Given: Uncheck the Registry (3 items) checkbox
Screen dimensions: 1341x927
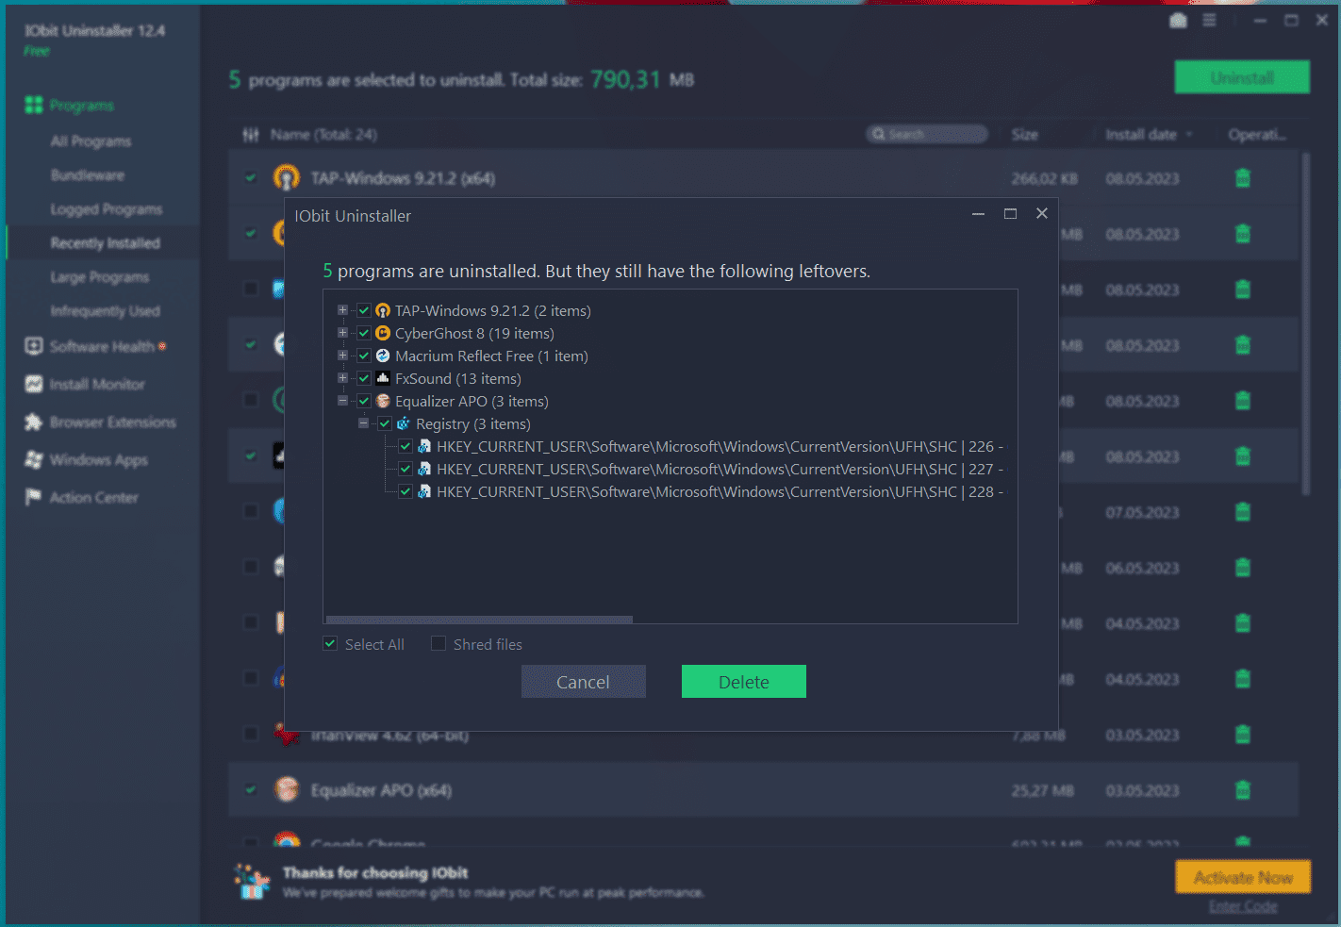Looking at the screenshot, I should coord(385,423).
